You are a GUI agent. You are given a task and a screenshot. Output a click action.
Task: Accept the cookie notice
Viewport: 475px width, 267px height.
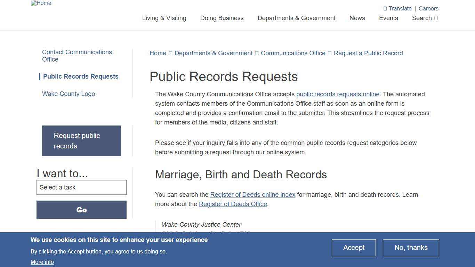pyautogui.click(x=354, y=248)
